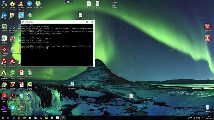Open the putty.exe desktop icon

click(114, 4)
